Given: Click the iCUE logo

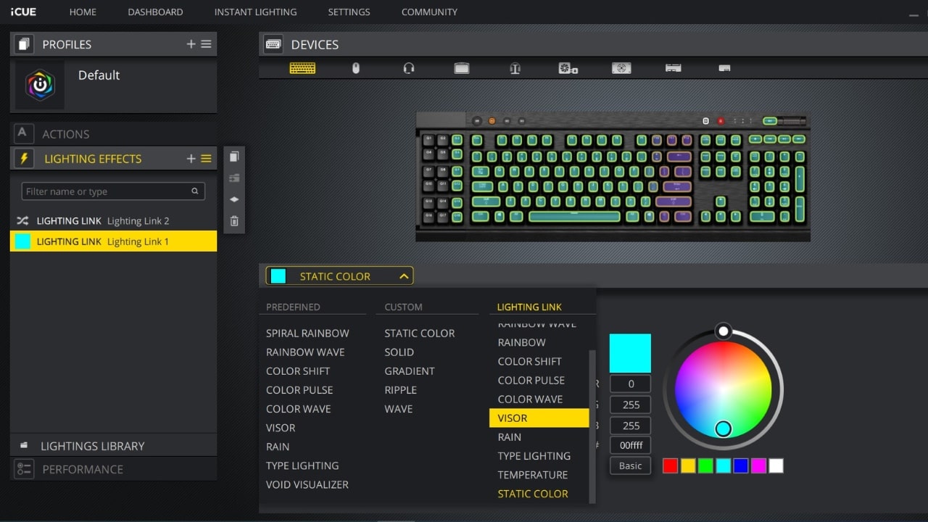Looking at the screenshot, I should click(x=23, y=12).
